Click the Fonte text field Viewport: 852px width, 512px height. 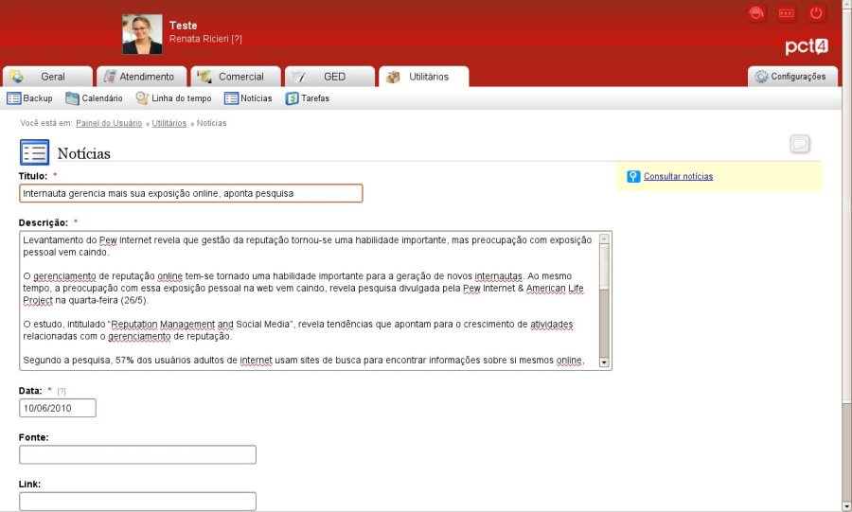(x=137, y=454)
